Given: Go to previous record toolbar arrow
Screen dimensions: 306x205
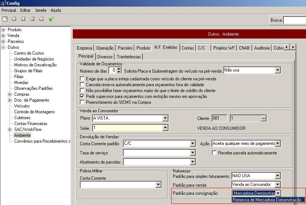Looking at the screenshot, I should click(23, 19).
